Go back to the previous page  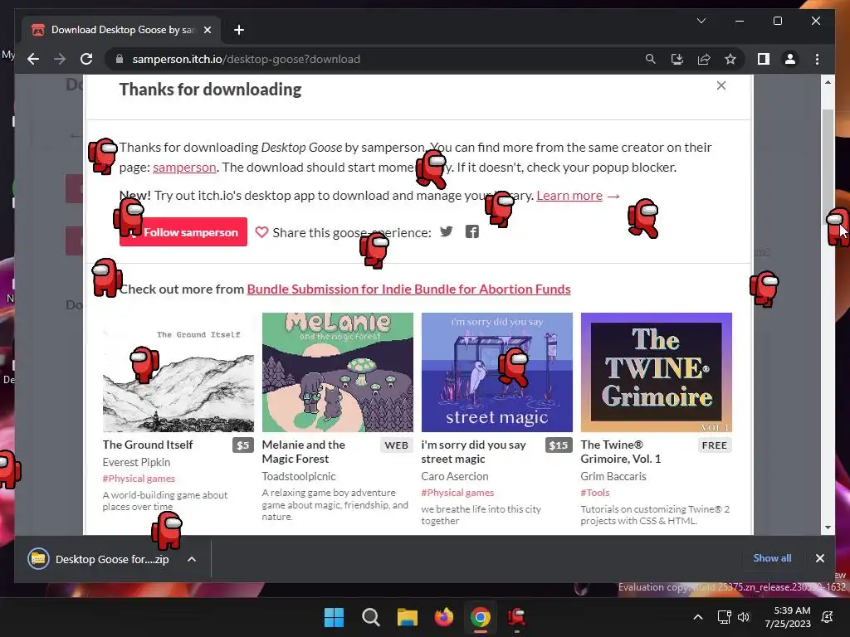(33, 59)
